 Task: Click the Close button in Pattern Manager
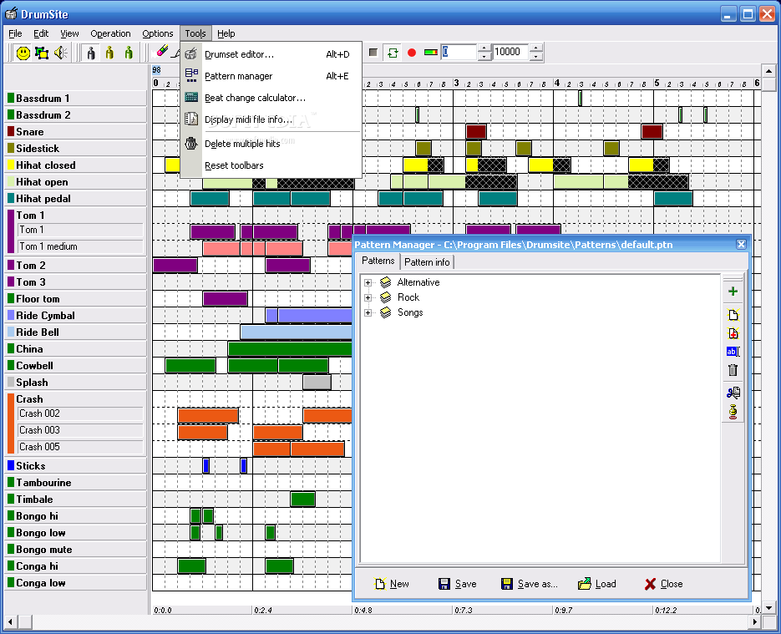pyautogui.click(x=663, y=584)
